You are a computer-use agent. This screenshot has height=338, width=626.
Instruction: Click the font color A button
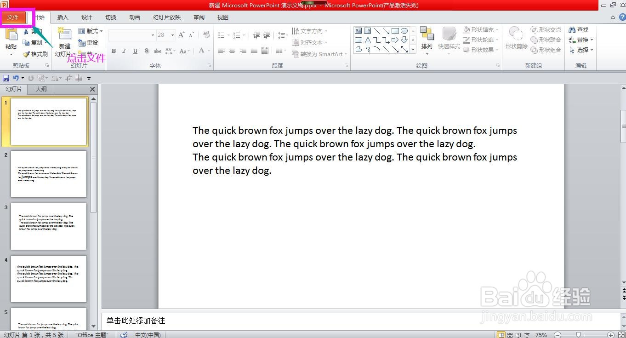(x=201, y=51)
